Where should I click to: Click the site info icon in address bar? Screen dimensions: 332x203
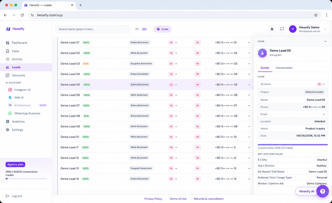click(x=32, y=15)
